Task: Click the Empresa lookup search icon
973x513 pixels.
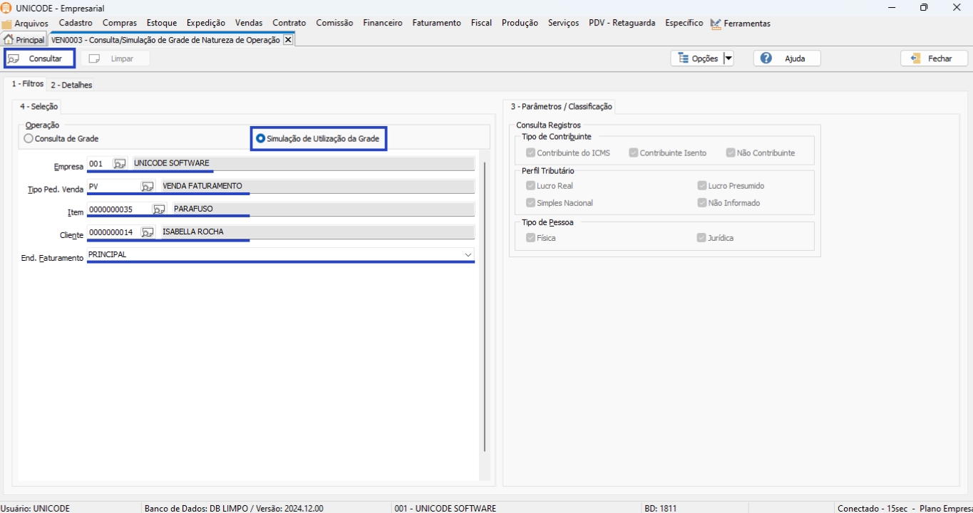Action: 120,164
